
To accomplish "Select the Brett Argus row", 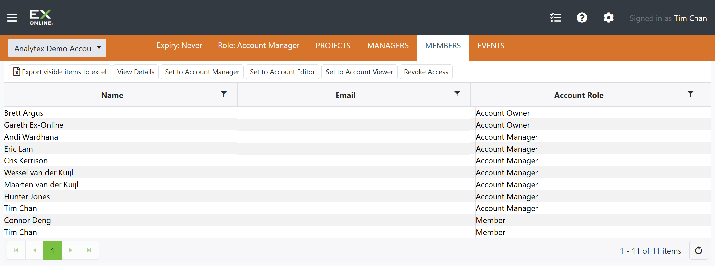I will [357, 113].
